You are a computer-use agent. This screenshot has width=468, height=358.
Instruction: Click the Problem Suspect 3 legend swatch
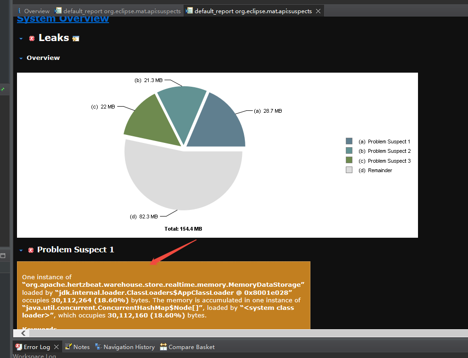349,160
